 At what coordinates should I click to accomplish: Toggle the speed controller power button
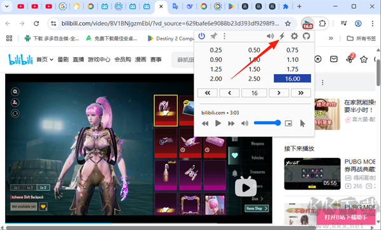point(201,36)
